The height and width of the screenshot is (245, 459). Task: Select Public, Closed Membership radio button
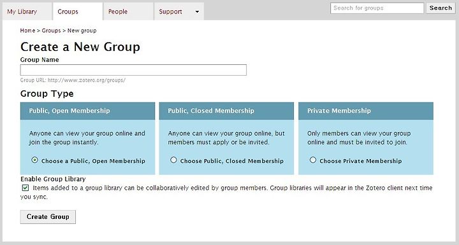173,160
